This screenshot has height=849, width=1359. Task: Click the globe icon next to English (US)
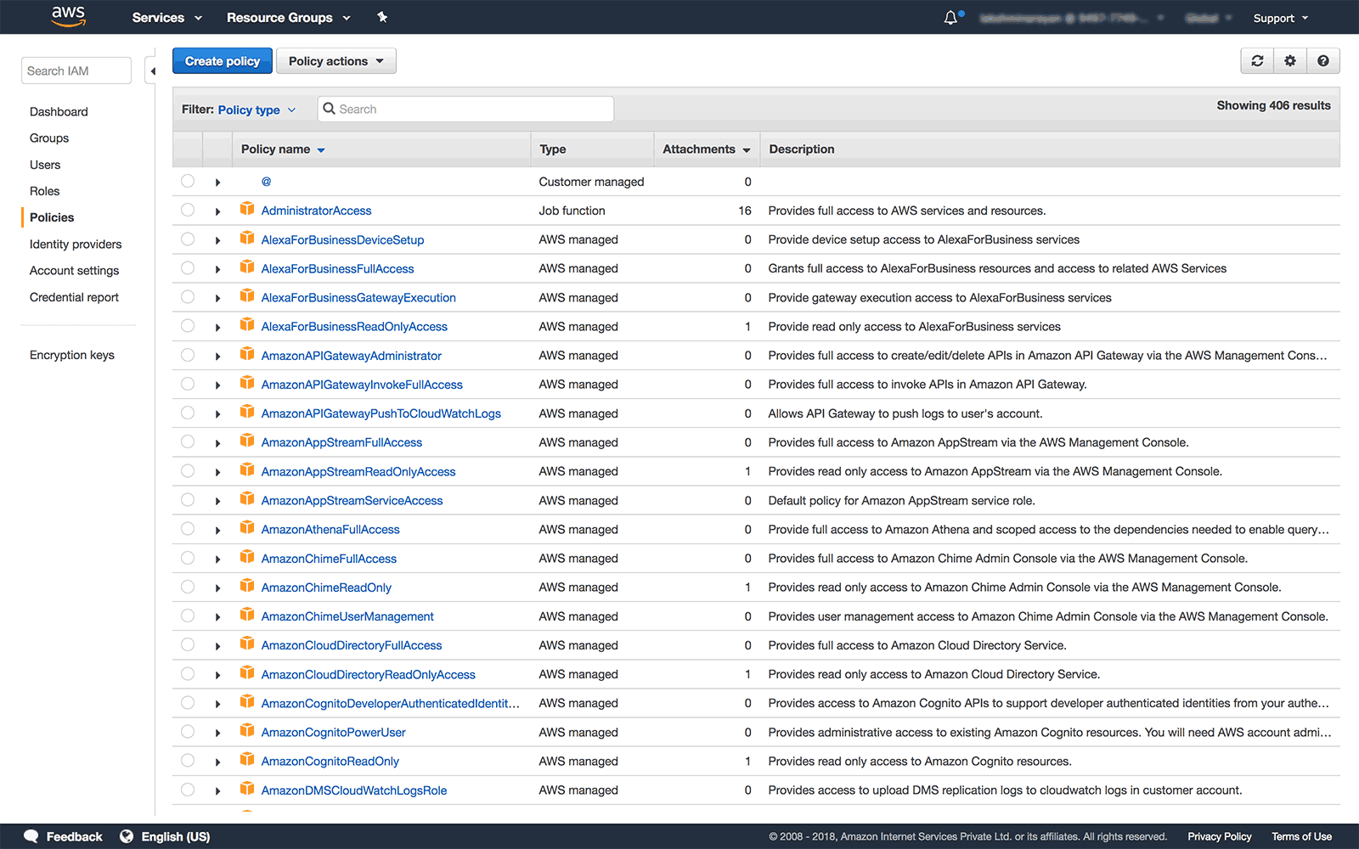pyautogui.click(x=127, y=836)
